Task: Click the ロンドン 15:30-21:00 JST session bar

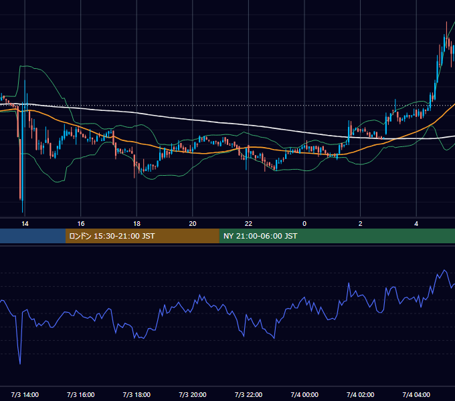Action: coord(142,236)
